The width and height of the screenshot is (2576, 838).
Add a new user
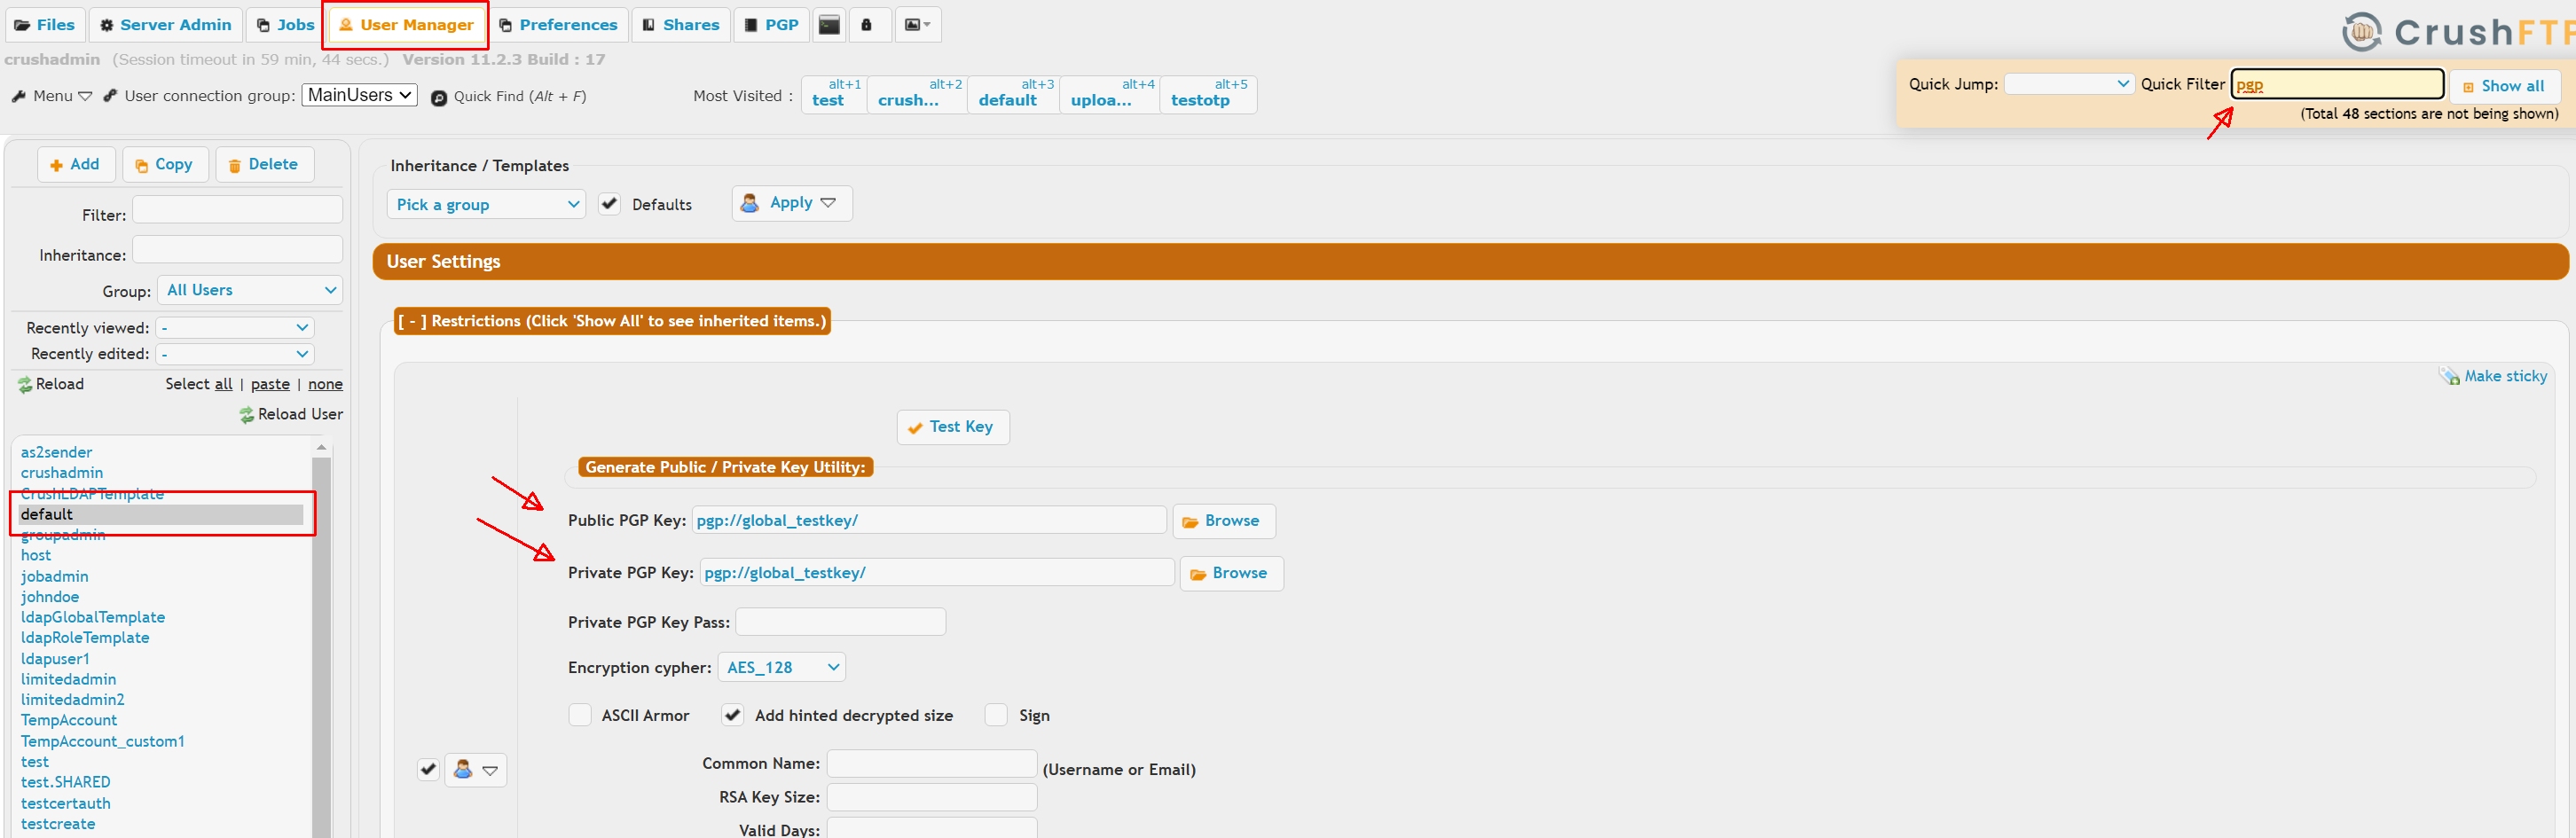point(76,164)
